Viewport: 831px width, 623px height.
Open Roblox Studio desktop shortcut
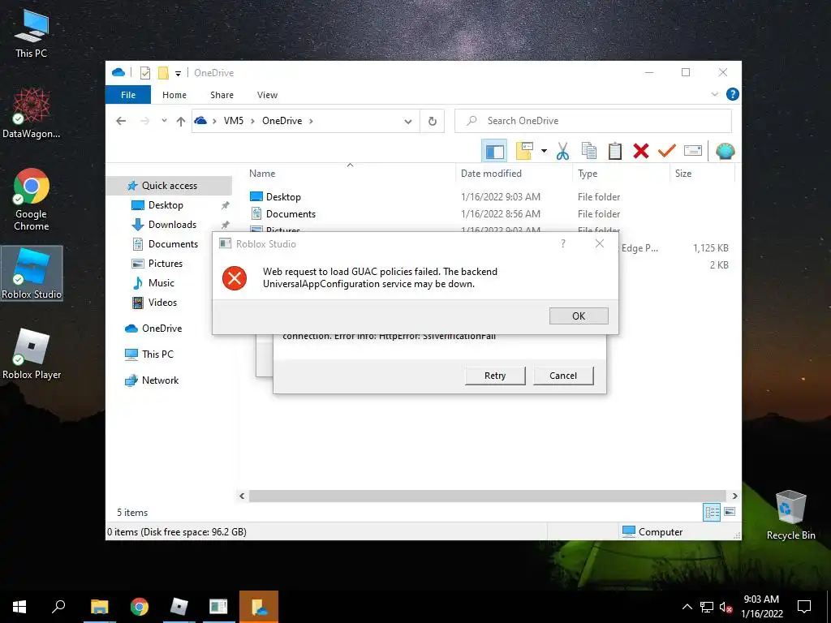pos(32,273)
